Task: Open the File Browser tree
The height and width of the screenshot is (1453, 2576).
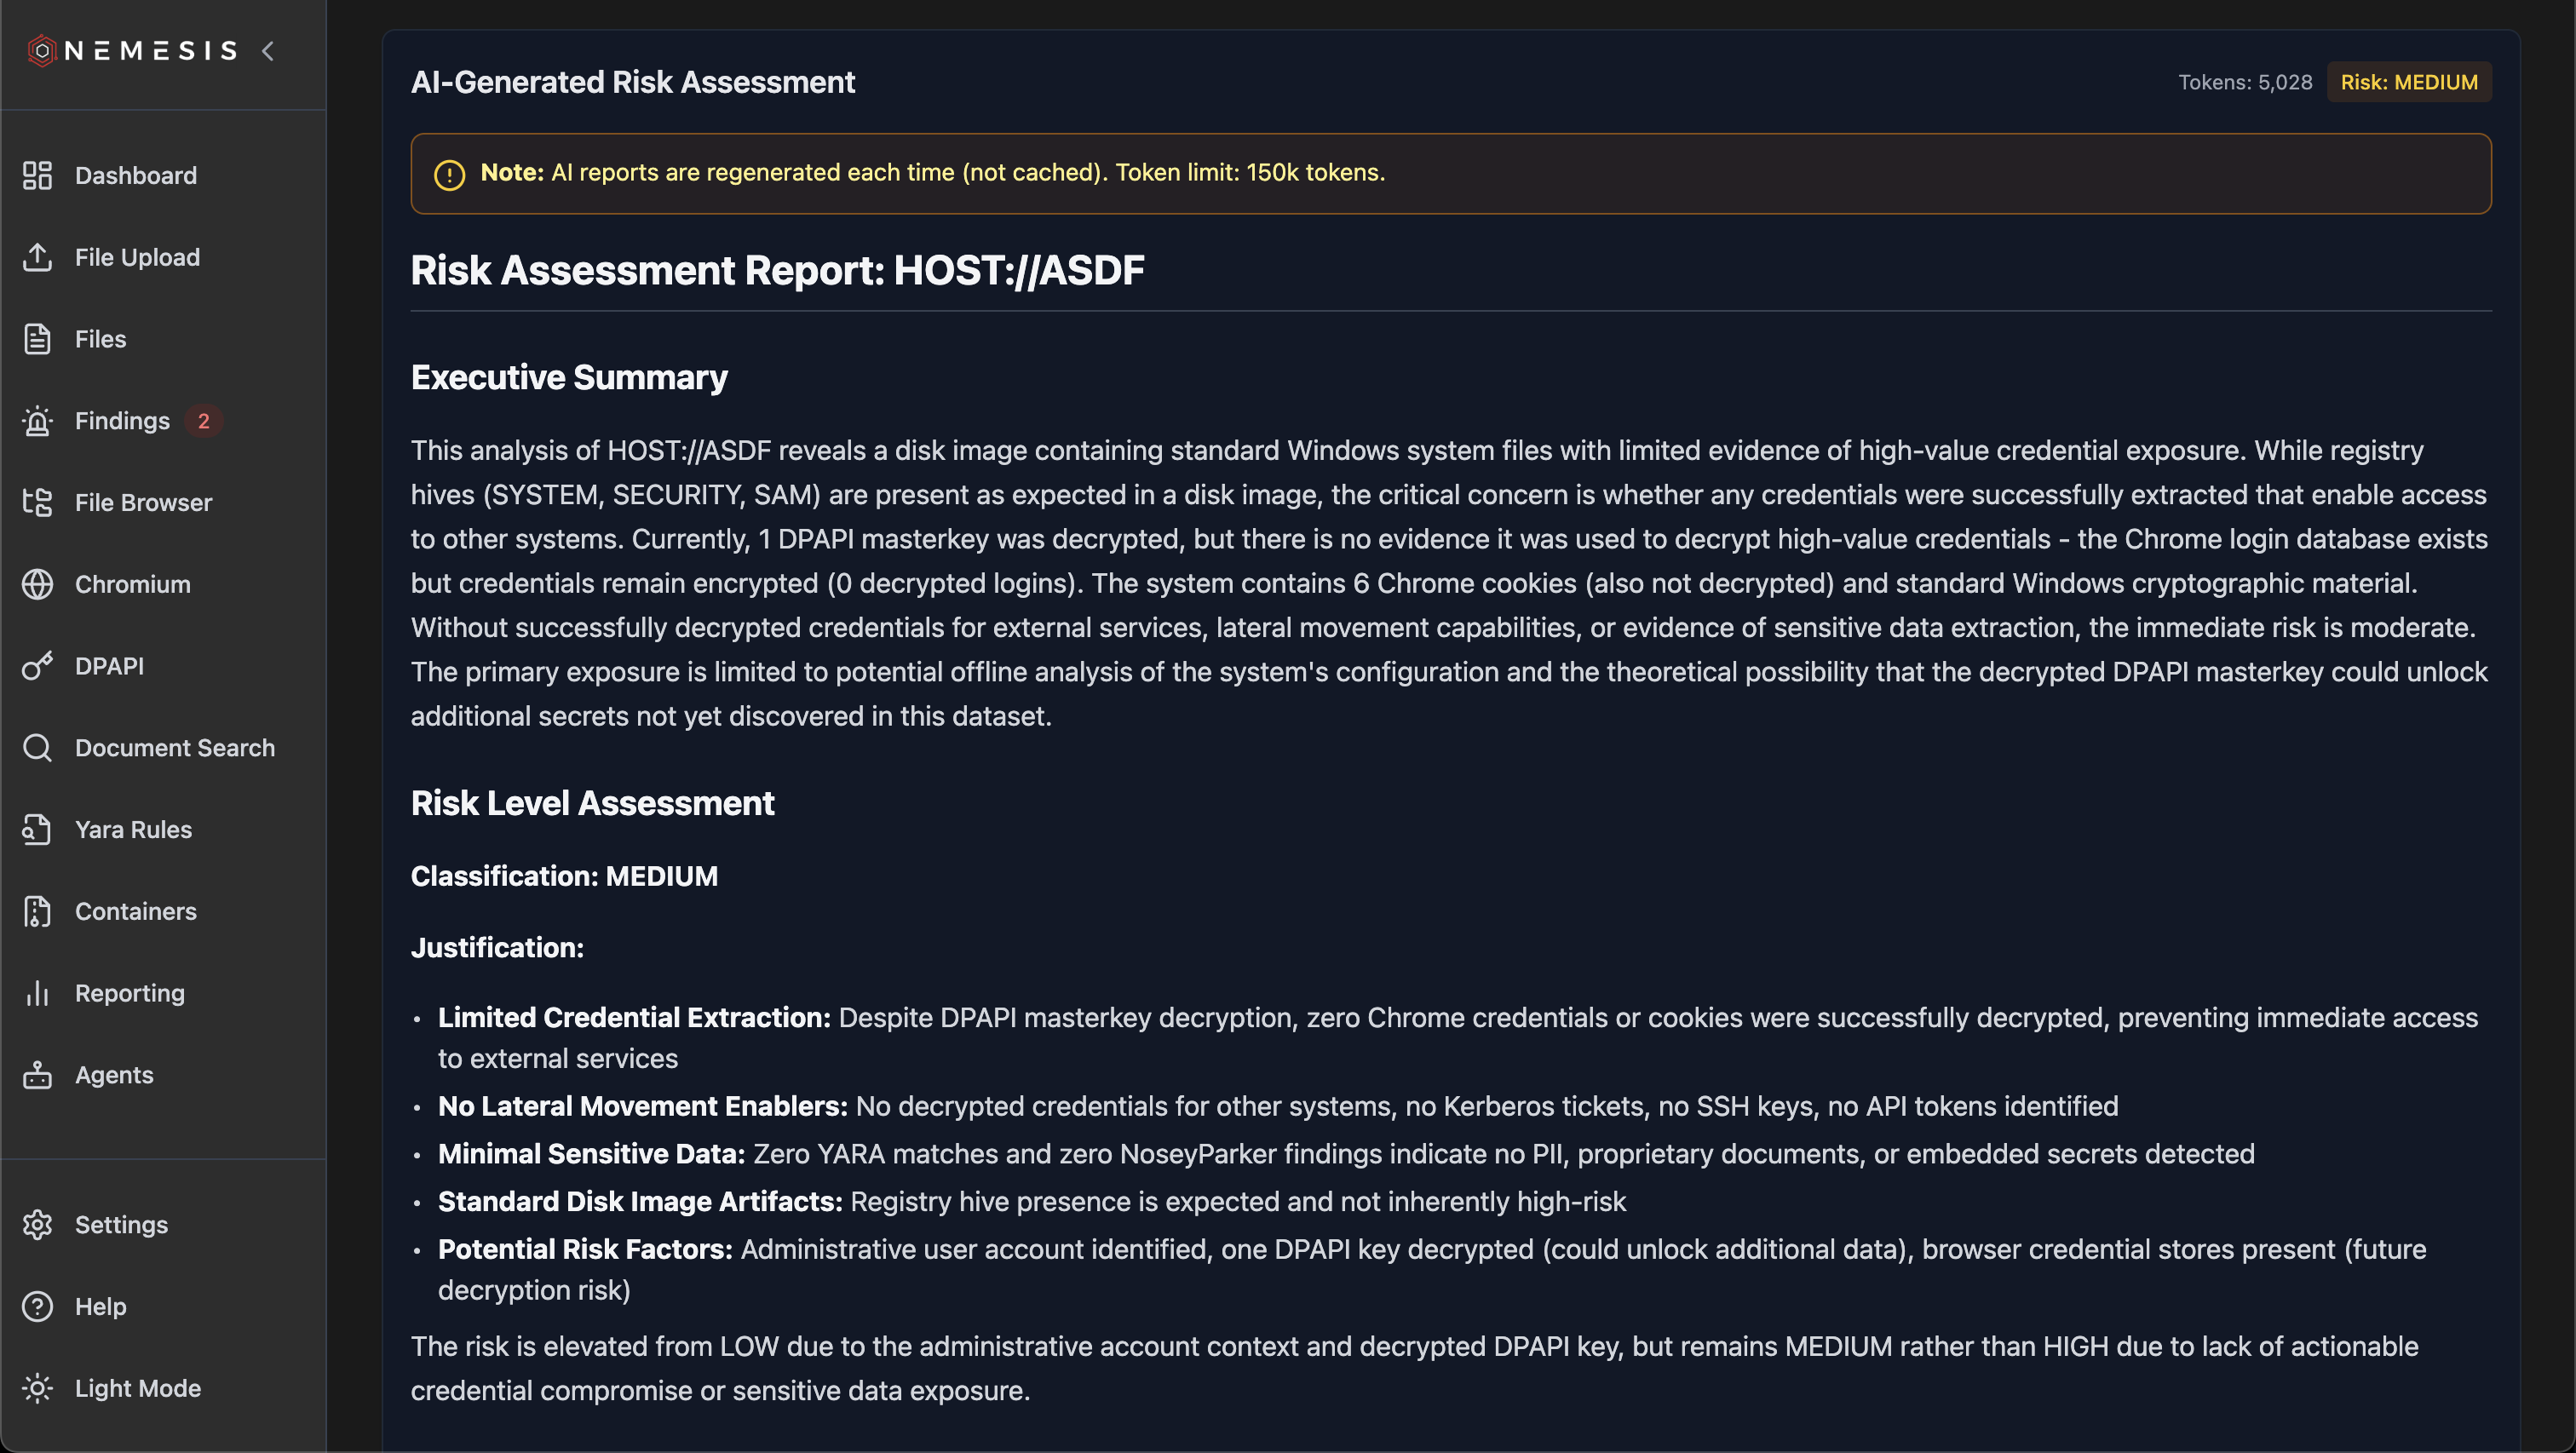Action: (143, 502)
